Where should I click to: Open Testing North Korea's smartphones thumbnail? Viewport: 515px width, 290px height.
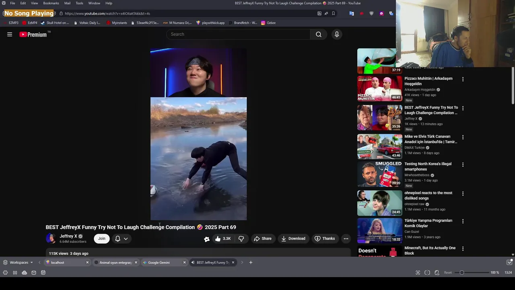click(379, 174)
